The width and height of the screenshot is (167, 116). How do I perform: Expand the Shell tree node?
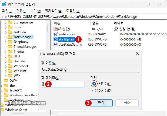2,86
